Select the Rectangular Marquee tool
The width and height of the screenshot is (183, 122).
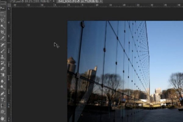[3, 14]
